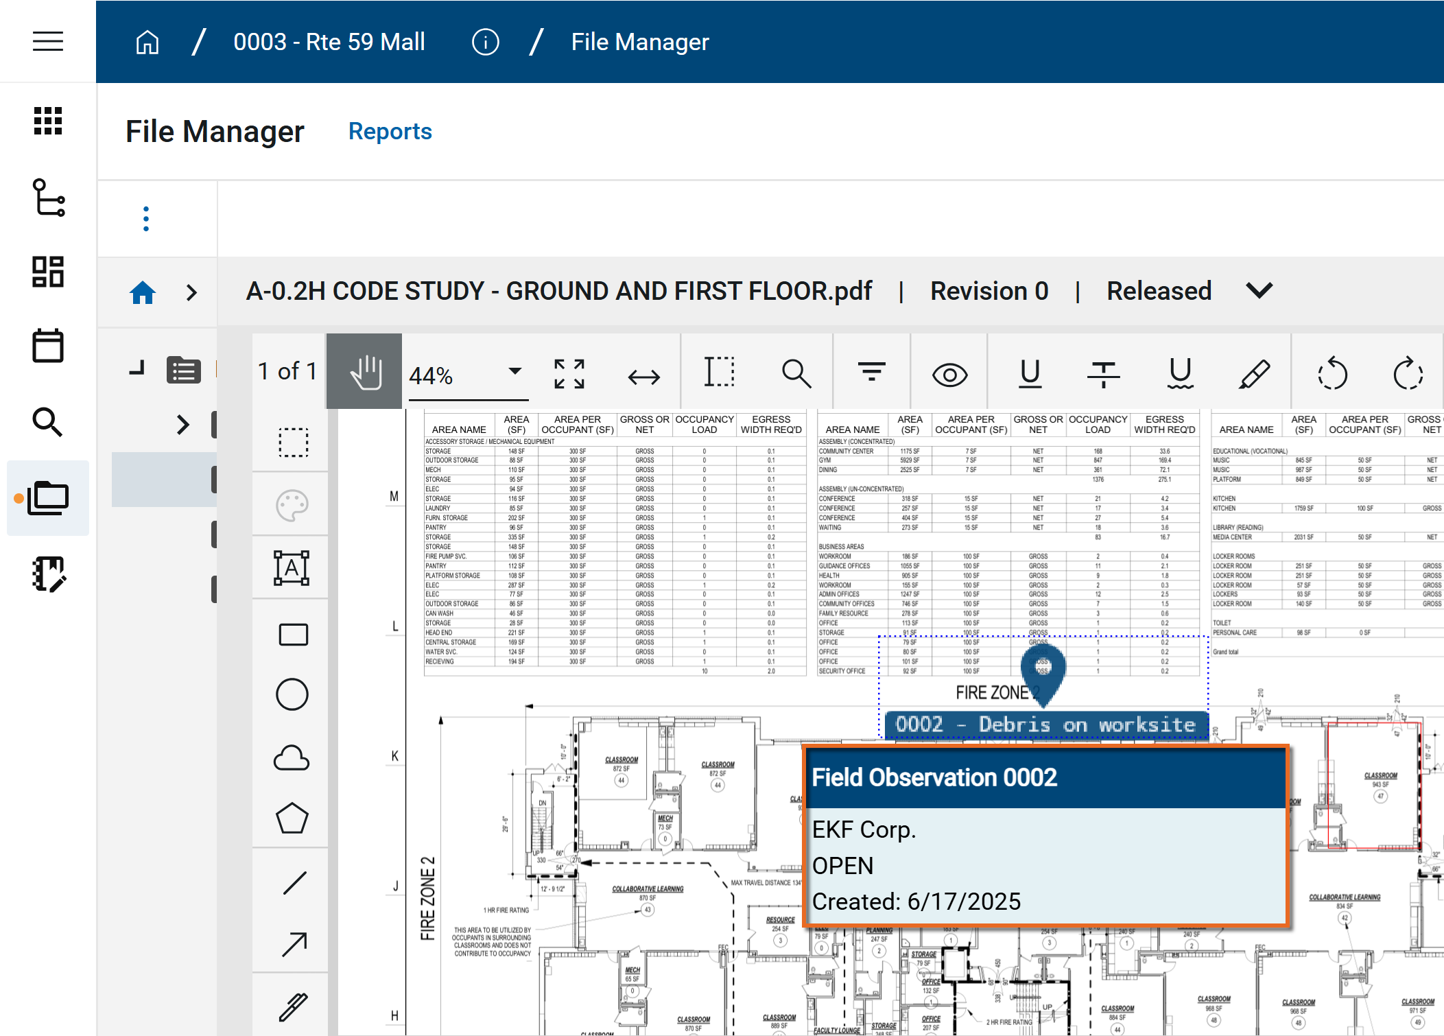Select the arrow annotation tool
Screen dimensions: 1444x1036
click(294, 945)
